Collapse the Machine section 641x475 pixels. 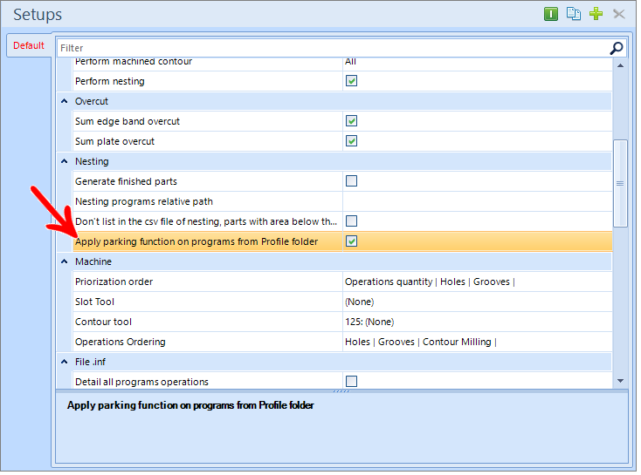pos(65,263)
